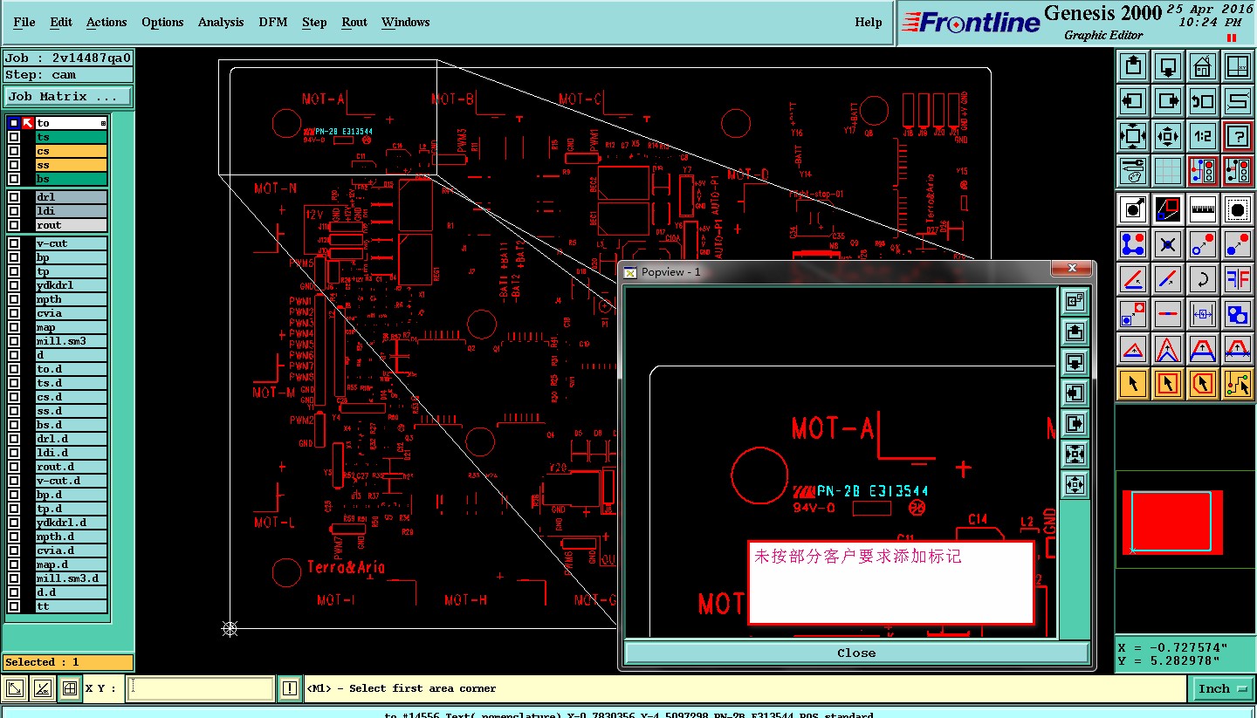Click the X delete feature icon
This screenshot has width=1257, height=718.
(x=1168, y=243)
